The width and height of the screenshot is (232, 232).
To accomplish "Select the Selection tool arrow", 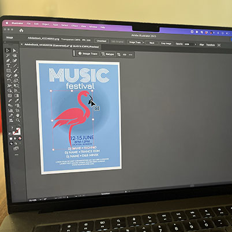I will pyautogui.click(x=8, y=50).
